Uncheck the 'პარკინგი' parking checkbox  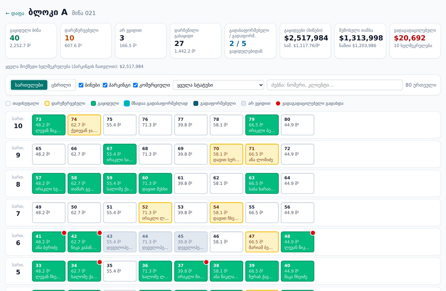tap(105, 85)
